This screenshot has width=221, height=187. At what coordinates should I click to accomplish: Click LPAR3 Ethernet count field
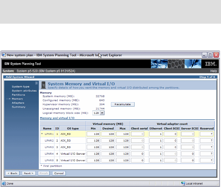point(156,147)
